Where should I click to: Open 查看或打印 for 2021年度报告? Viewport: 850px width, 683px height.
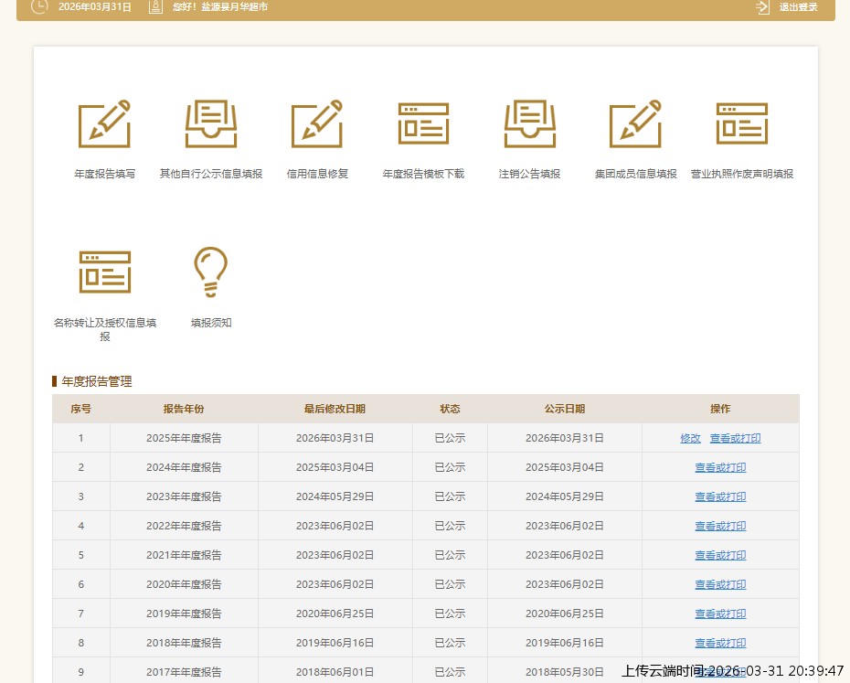[720, 555]
